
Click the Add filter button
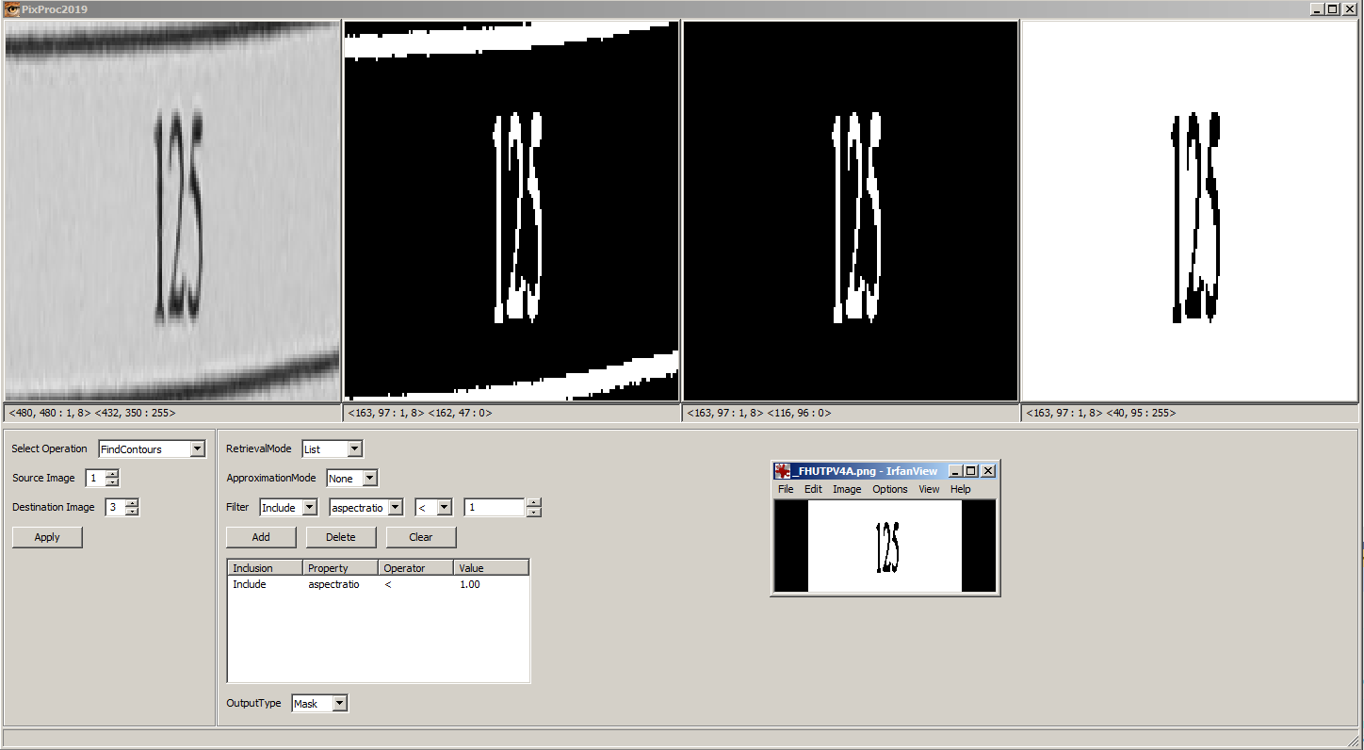(261, 537)
